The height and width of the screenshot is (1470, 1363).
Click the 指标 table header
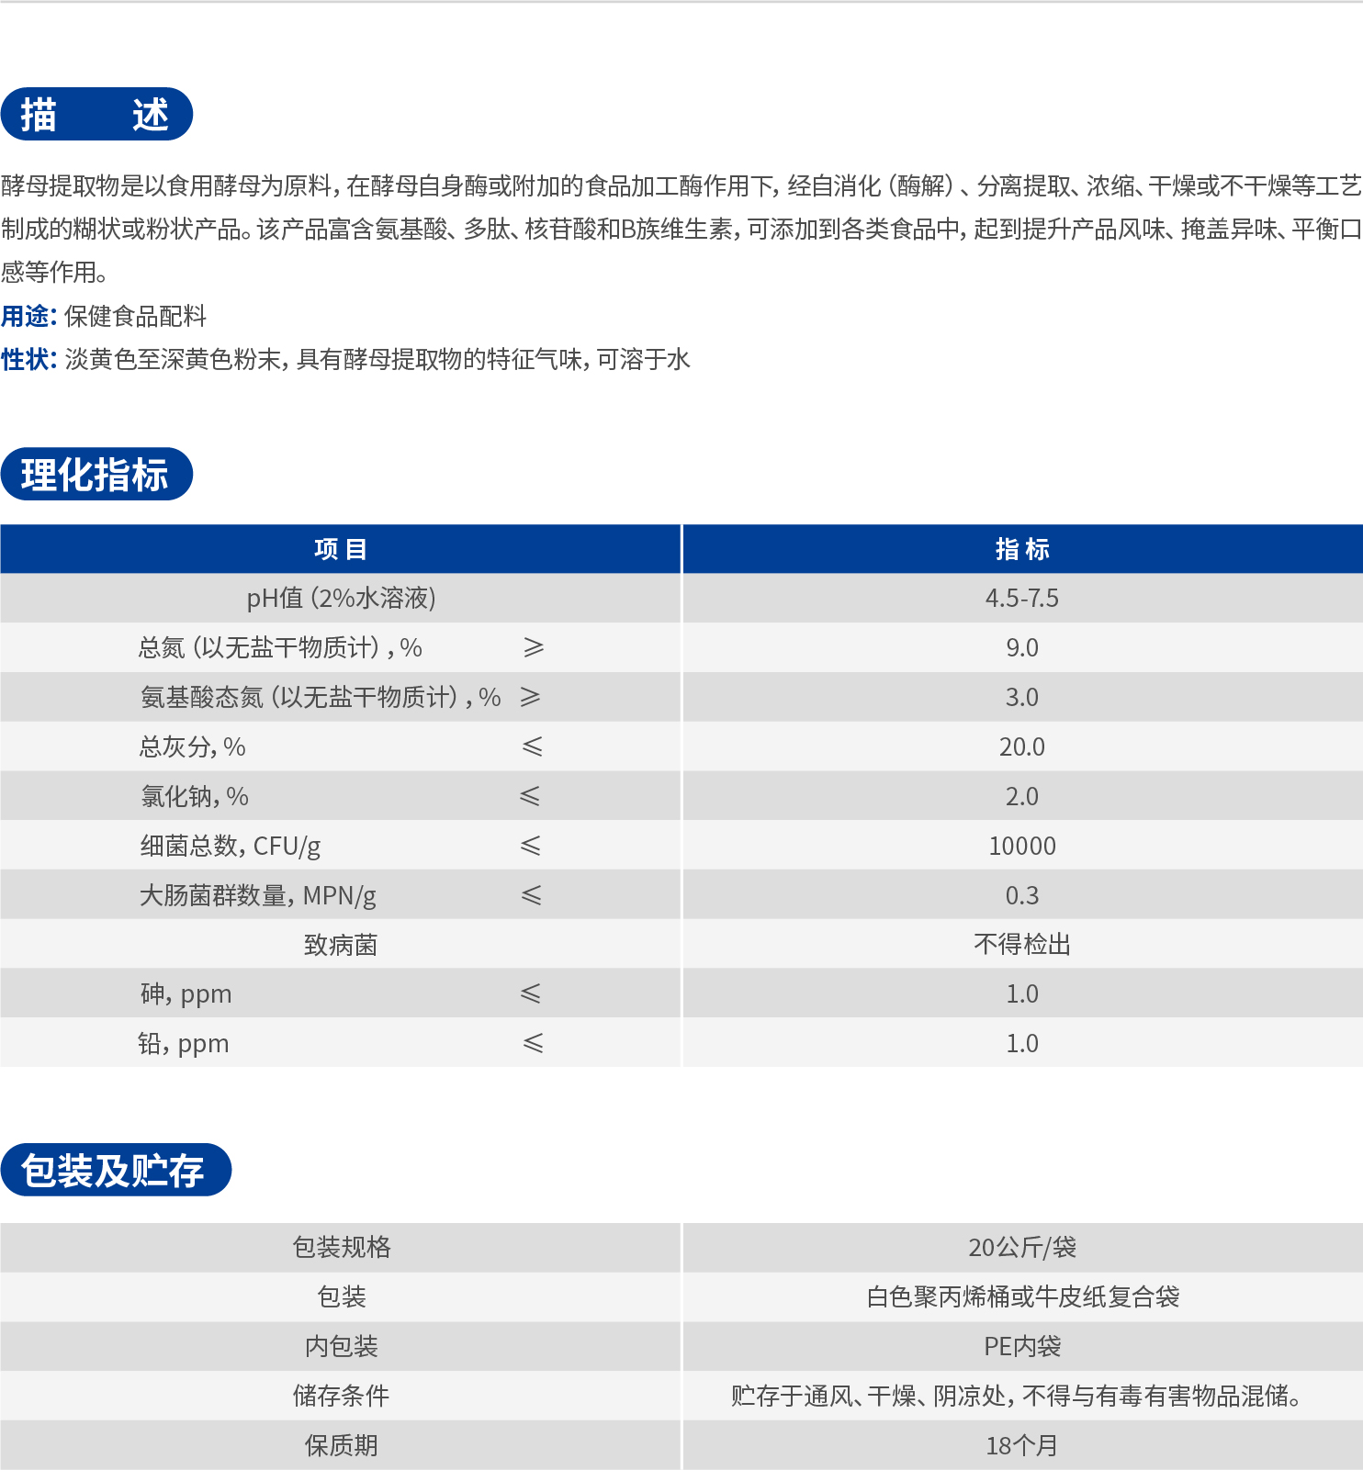[1022, 549]
